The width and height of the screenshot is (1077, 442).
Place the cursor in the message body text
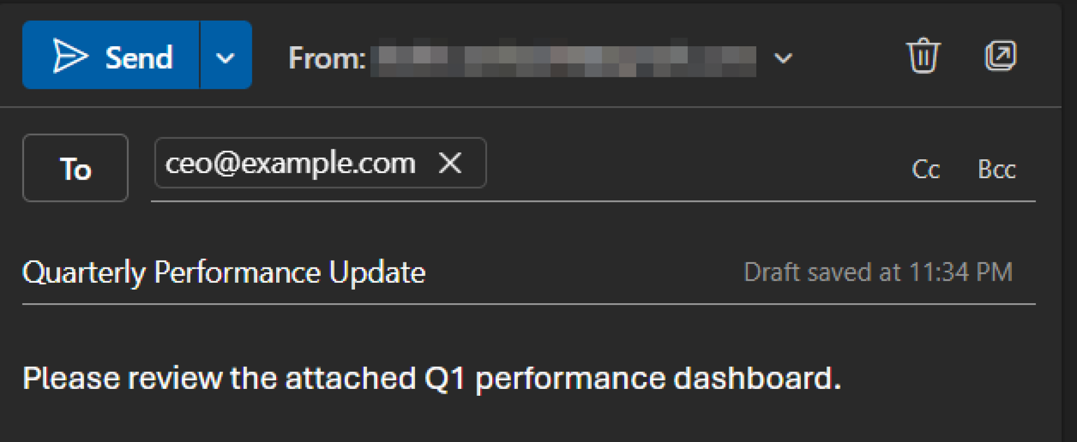pyautogui.click(x=431, y=378)
